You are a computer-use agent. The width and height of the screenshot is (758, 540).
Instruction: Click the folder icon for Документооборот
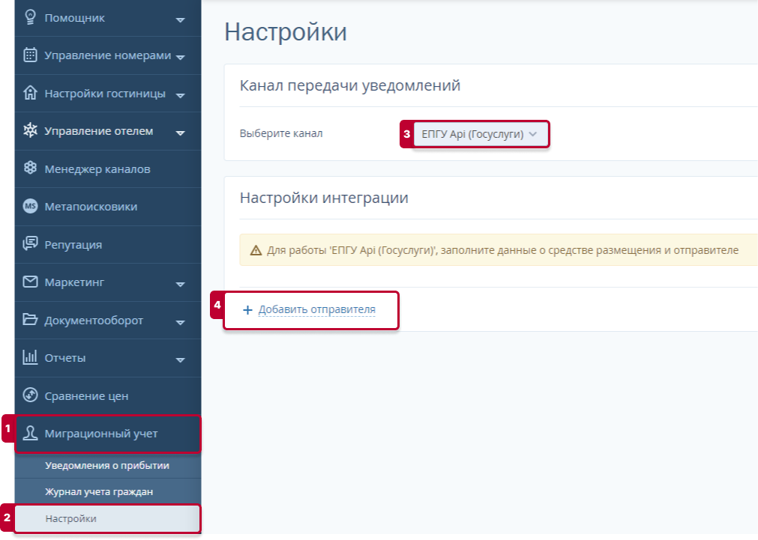pyautogui.click(x=30, y=319)
